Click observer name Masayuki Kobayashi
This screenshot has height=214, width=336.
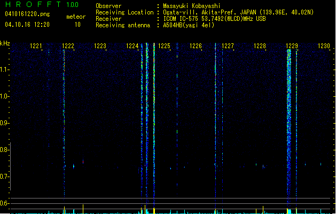point(192,6)
